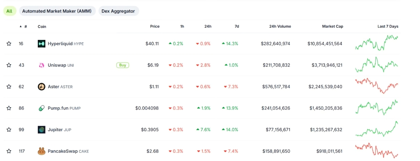420x161 pixels.
Task: Sort coins by 24h Volume header
Action: (280, 26)
